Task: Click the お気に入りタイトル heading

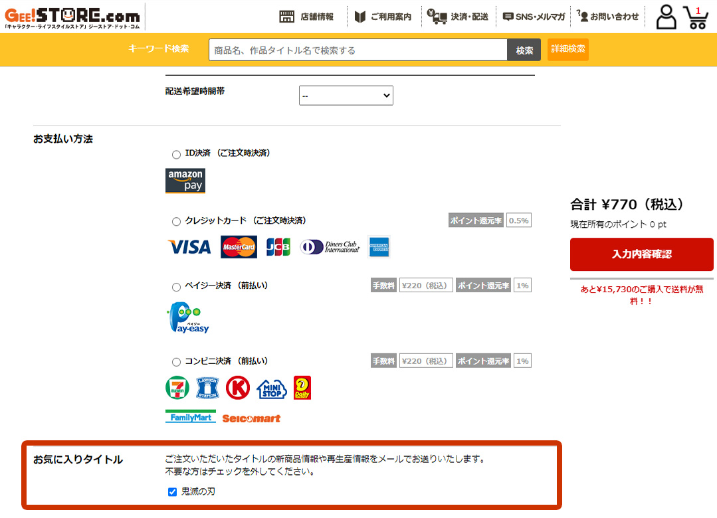Action: pyautogui.click(x=78, y=460)
